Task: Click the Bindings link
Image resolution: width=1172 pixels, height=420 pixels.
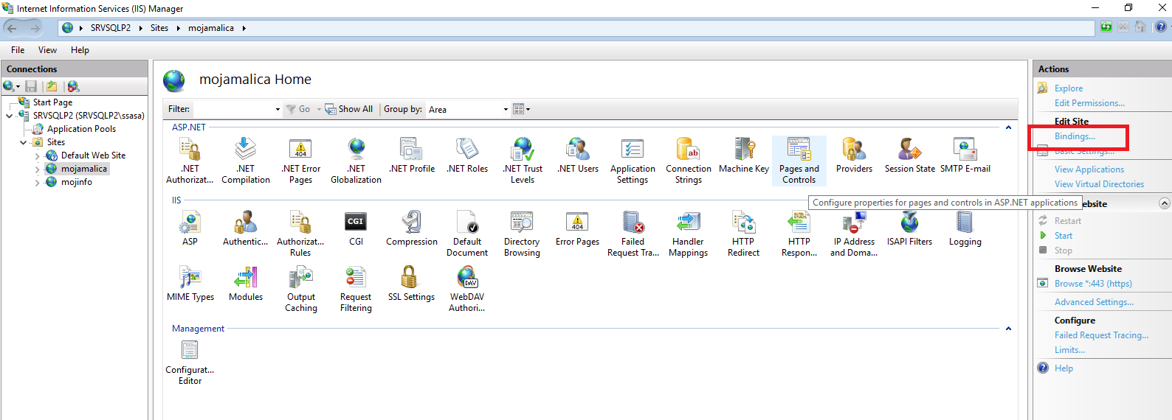Action: click(1075, 136)
